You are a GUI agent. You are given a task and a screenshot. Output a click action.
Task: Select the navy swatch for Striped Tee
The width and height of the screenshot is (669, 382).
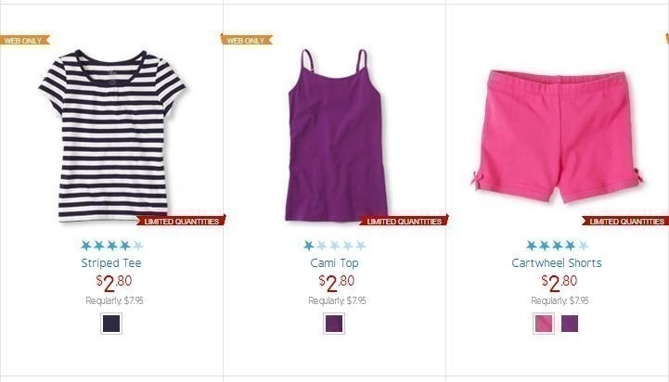point(111,324)
